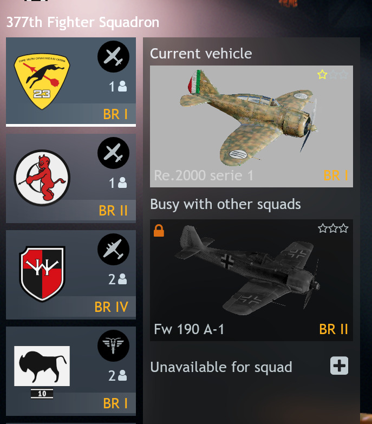Select the yellow greyhound 23 squadron emblem

42,81
